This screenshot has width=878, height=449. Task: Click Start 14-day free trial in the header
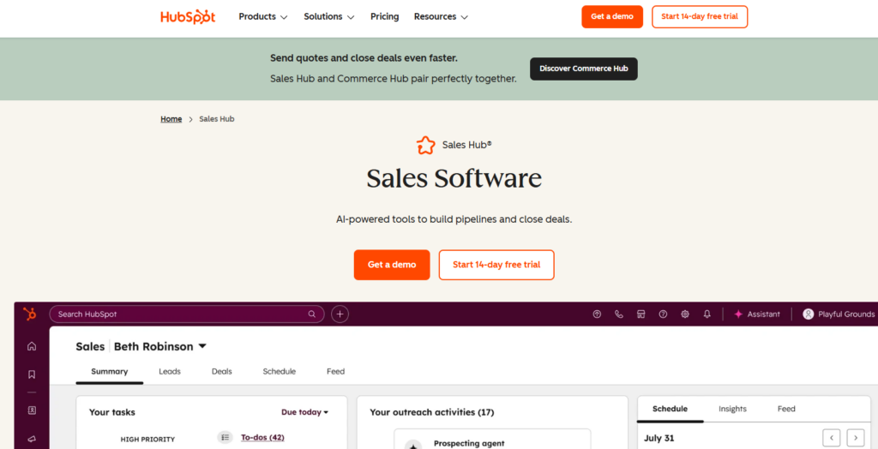point(700,17)
